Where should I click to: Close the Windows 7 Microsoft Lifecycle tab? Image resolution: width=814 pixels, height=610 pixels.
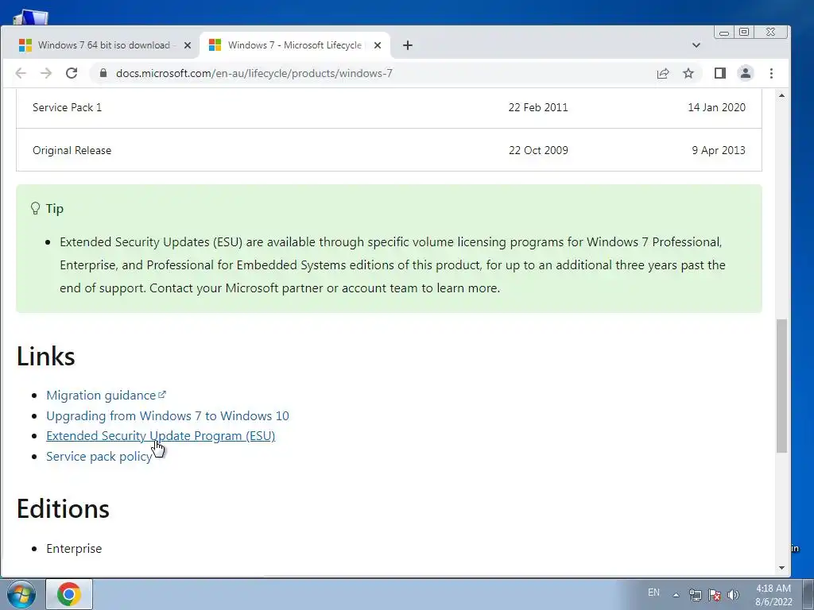378,45
